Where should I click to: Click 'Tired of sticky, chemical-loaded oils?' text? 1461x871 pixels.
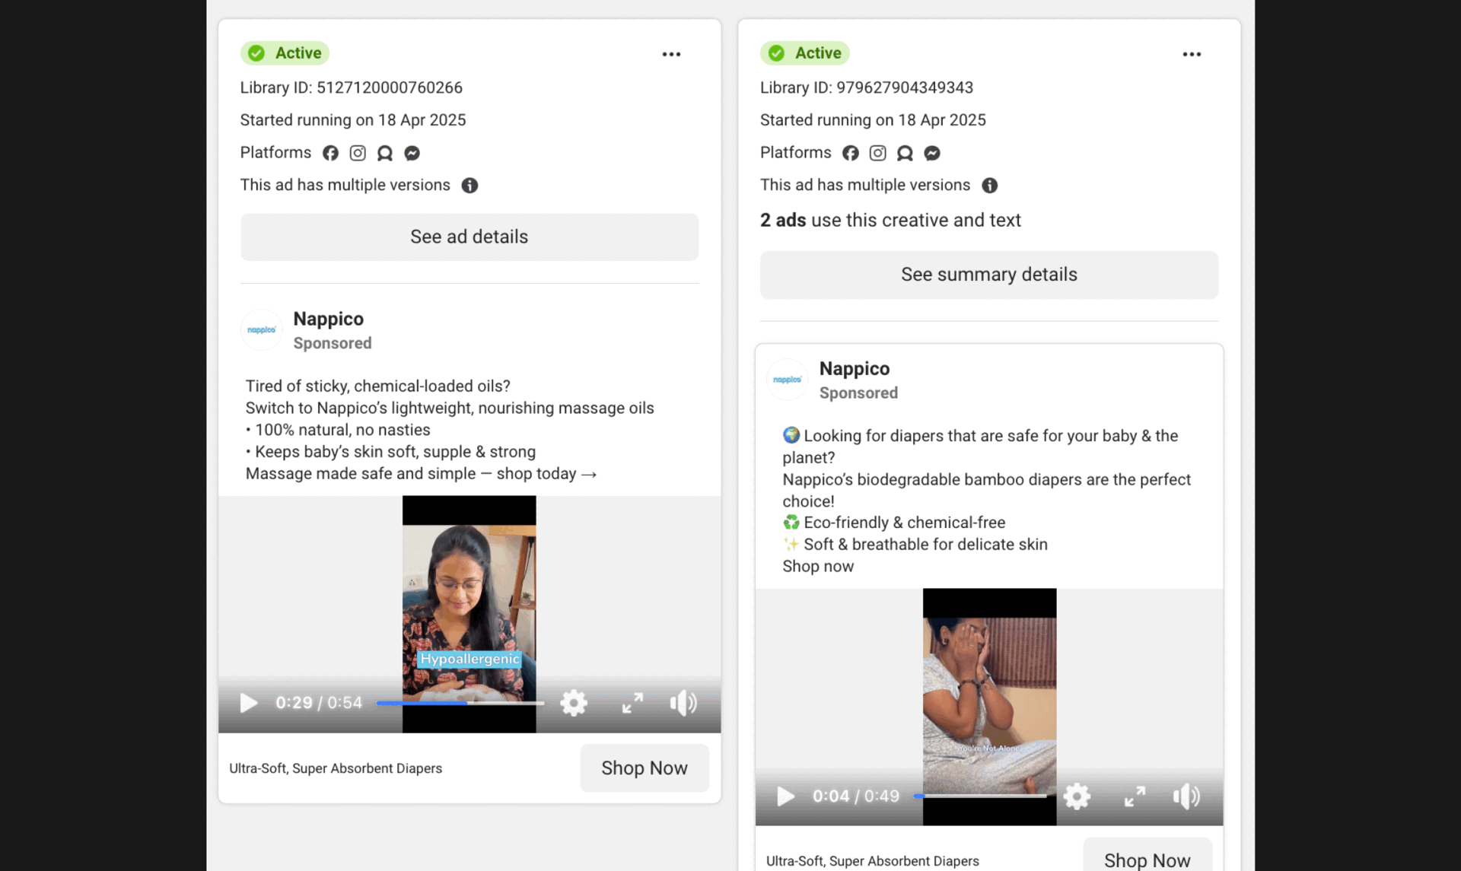(377, 386)
